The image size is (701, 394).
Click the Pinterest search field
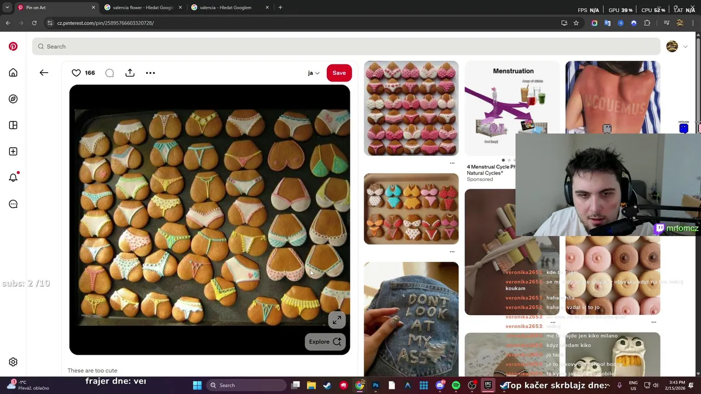pyautogui.click(x=346, y=47)
